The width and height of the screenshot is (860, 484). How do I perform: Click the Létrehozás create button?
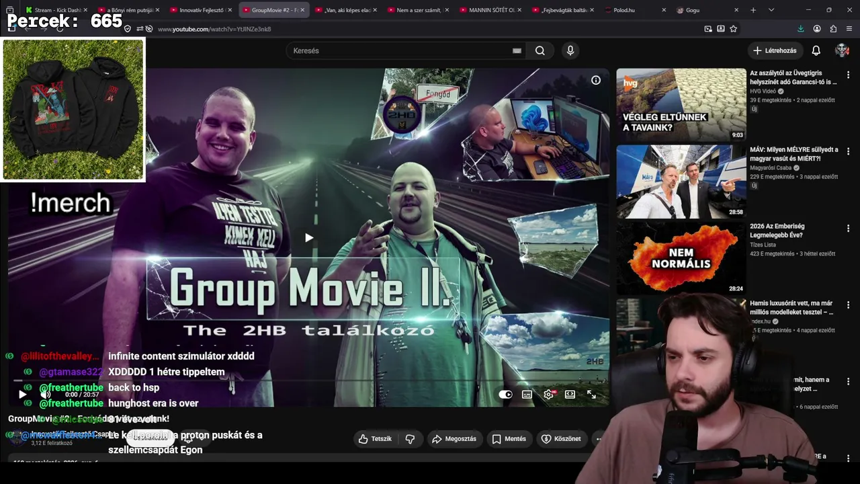[775, 50]
